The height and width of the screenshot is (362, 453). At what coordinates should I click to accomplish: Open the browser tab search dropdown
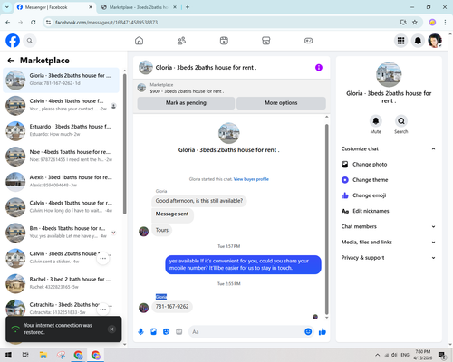click(6, 7)
